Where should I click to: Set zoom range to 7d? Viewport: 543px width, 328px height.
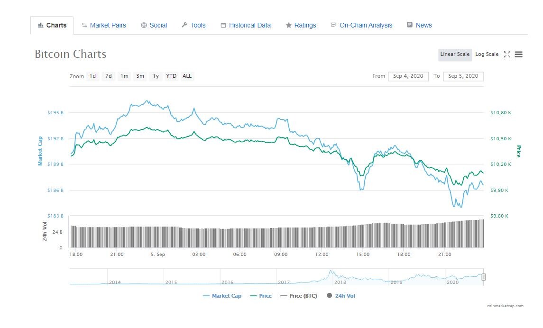click(x=109, y=76)
